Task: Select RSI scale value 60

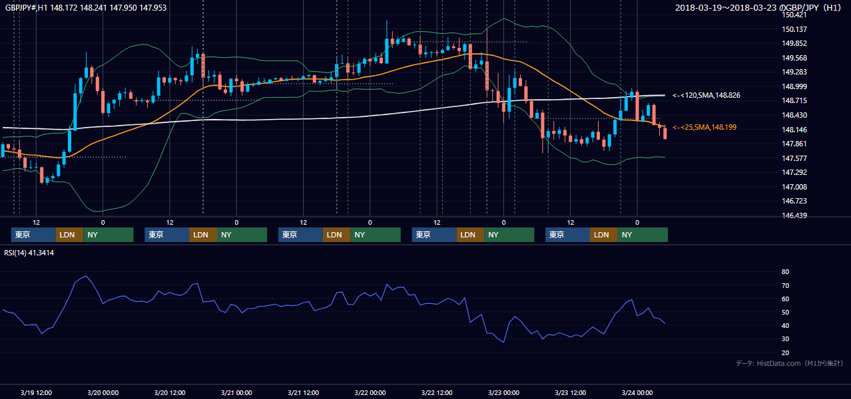Action: pyautogui.click(x=785, y=299)
